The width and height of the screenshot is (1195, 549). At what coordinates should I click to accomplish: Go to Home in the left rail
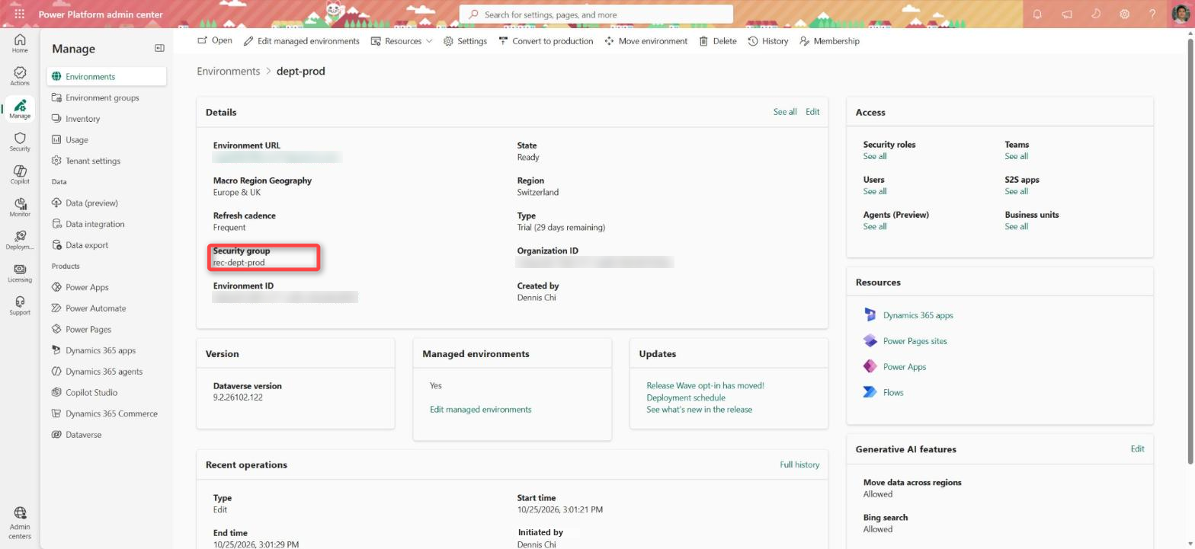[20, 43]
